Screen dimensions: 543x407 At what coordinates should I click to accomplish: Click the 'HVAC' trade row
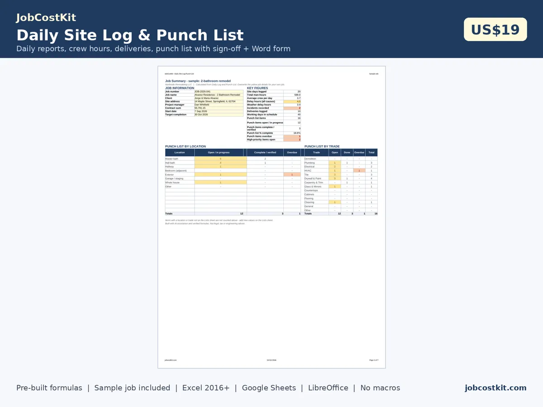(341, 170)
